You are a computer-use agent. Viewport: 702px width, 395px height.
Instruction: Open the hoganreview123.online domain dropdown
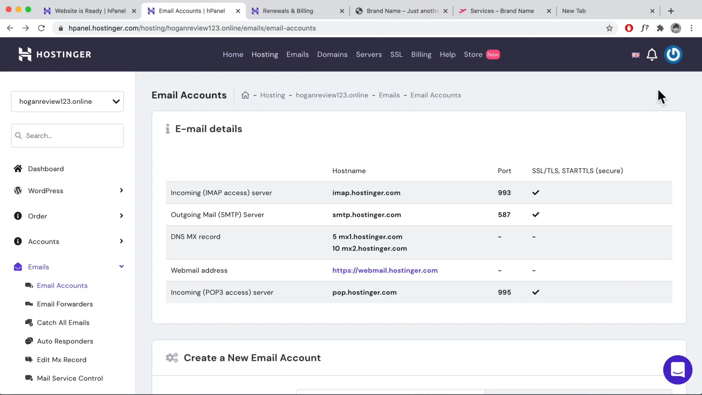point(67,102)
